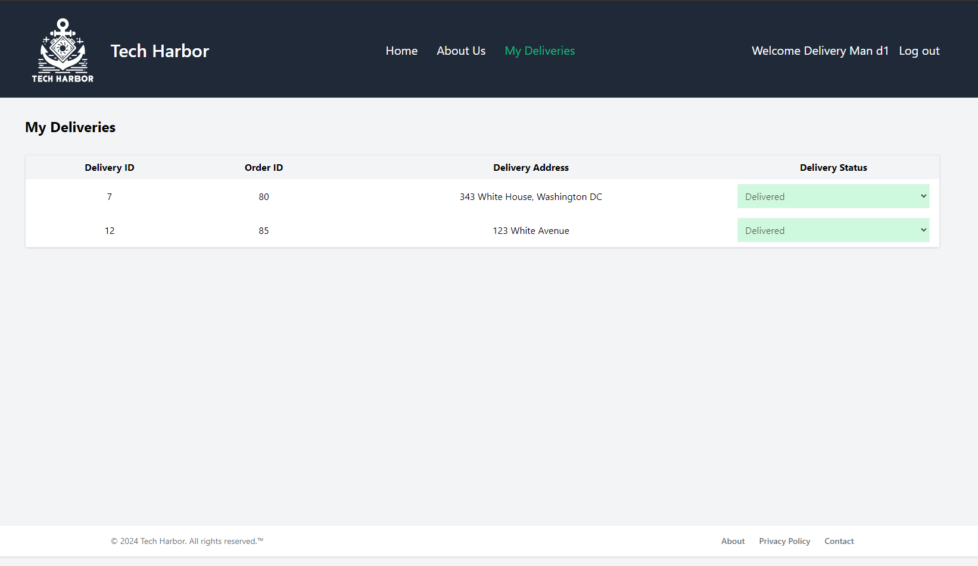The width and height of the screenshot is (978, 566).
Task: Open status dropdown for delivery 12
Action: [x=833, y=230]
